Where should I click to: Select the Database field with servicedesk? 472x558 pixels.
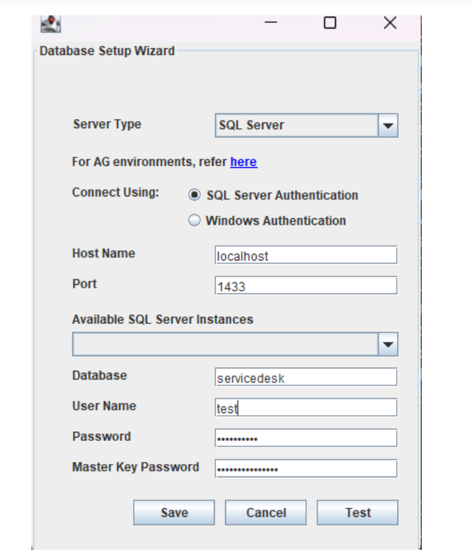coord(305,378)
